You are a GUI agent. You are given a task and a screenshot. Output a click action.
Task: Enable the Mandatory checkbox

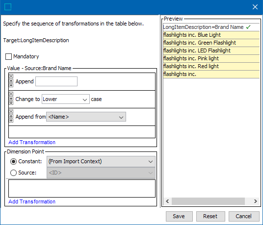tap(8, 57)
